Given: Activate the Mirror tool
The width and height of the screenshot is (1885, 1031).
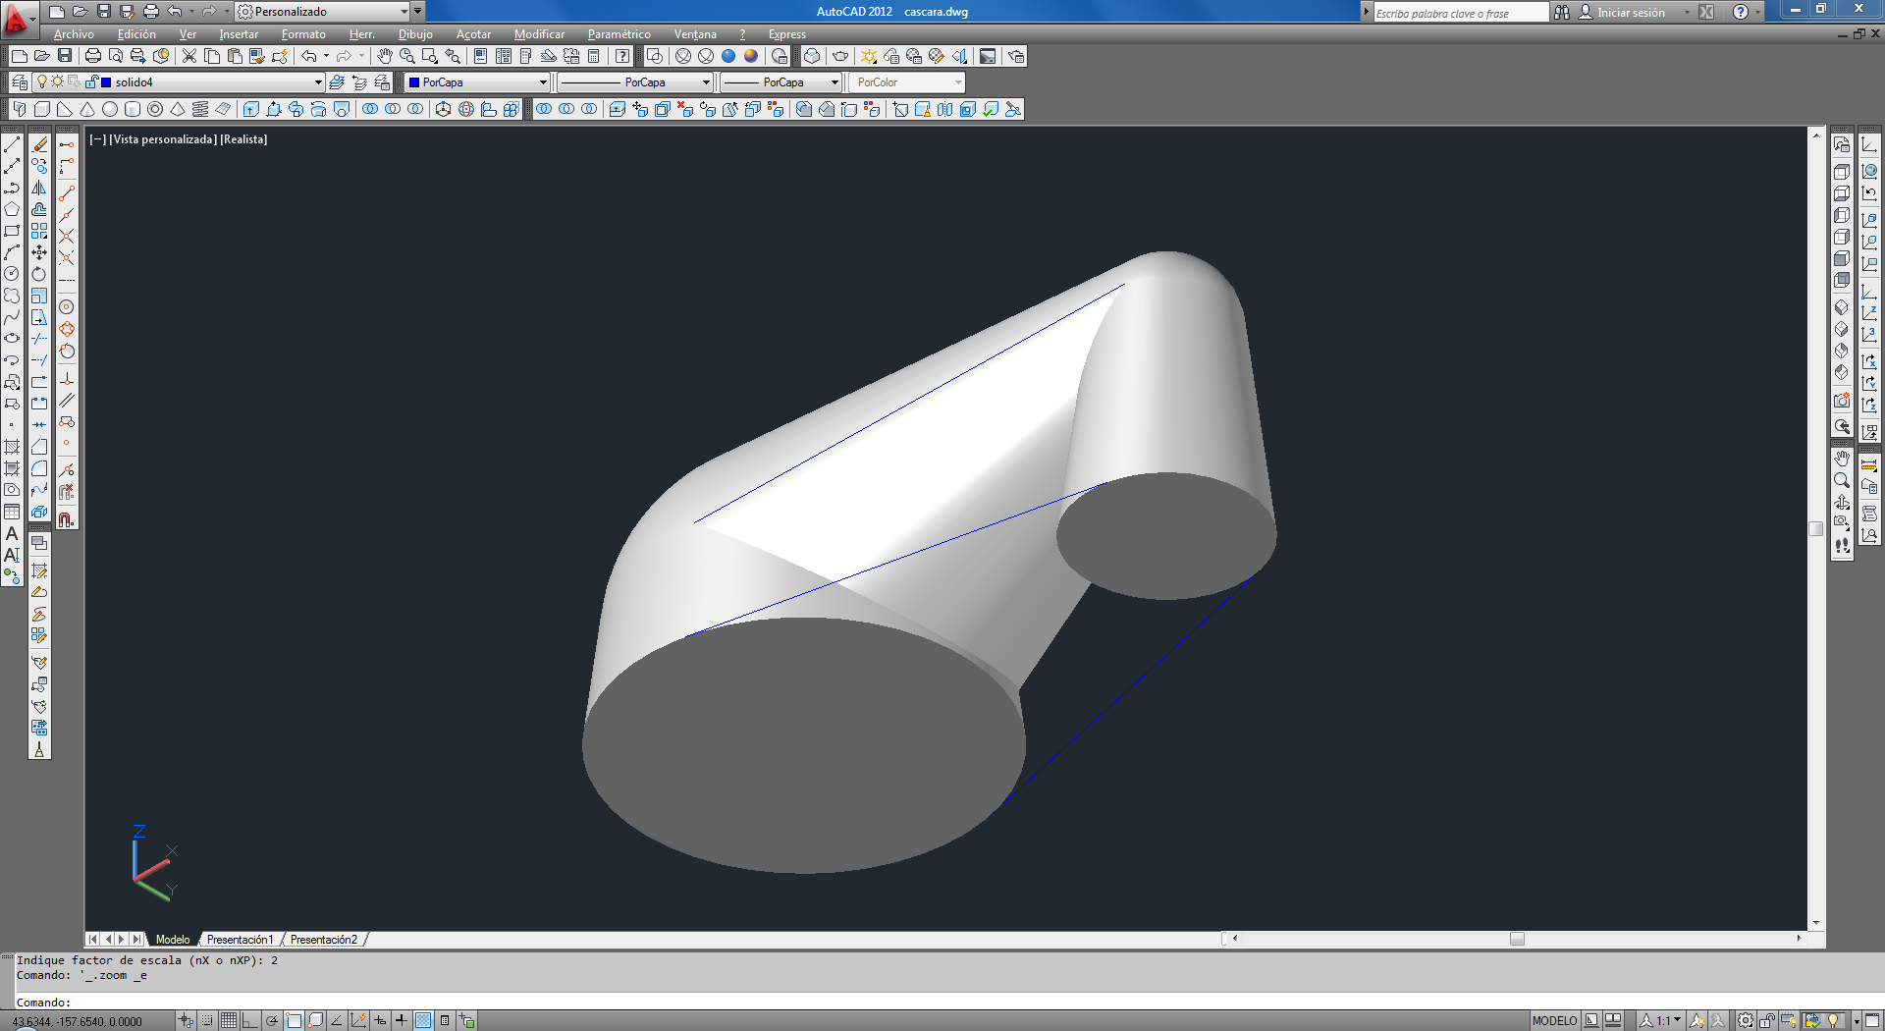Looking at the screenshot, I should (x=39, y=188).
